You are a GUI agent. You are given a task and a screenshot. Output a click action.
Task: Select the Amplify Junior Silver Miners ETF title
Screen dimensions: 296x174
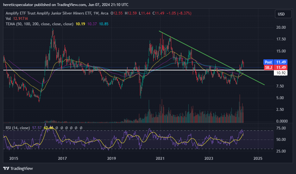(x=57, y=13)
